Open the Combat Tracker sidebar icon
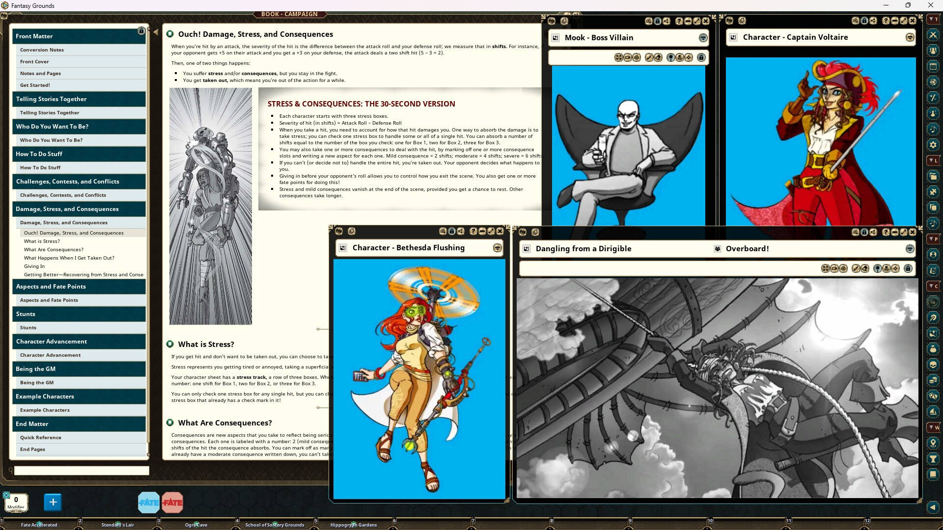Image resolution: width=943 pixels, height=530 pixels. tap(933, 35)
